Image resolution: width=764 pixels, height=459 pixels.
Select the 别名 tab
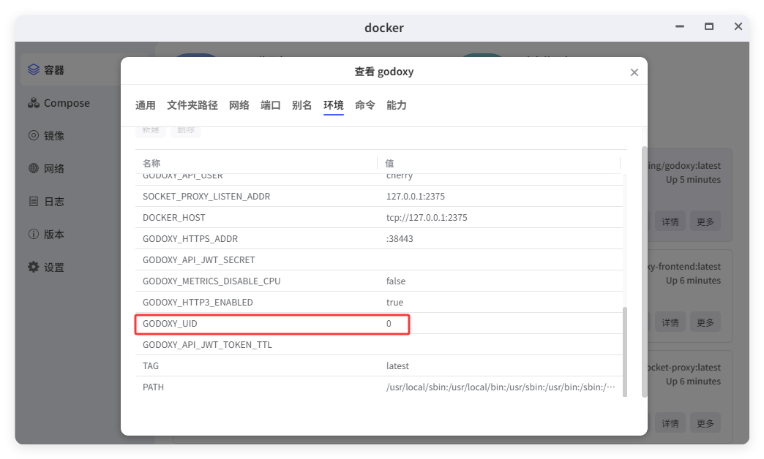[x=302, y=105]
